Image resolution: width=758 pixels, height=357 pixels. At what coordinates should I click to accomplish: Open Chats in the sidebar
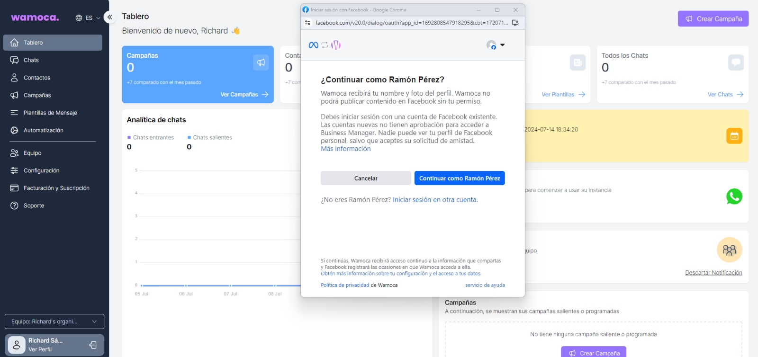tap(31, 60)
